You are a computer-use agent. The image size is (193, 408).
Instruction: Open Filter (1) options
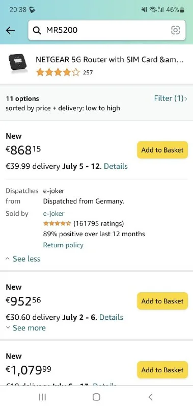point(171,98)
